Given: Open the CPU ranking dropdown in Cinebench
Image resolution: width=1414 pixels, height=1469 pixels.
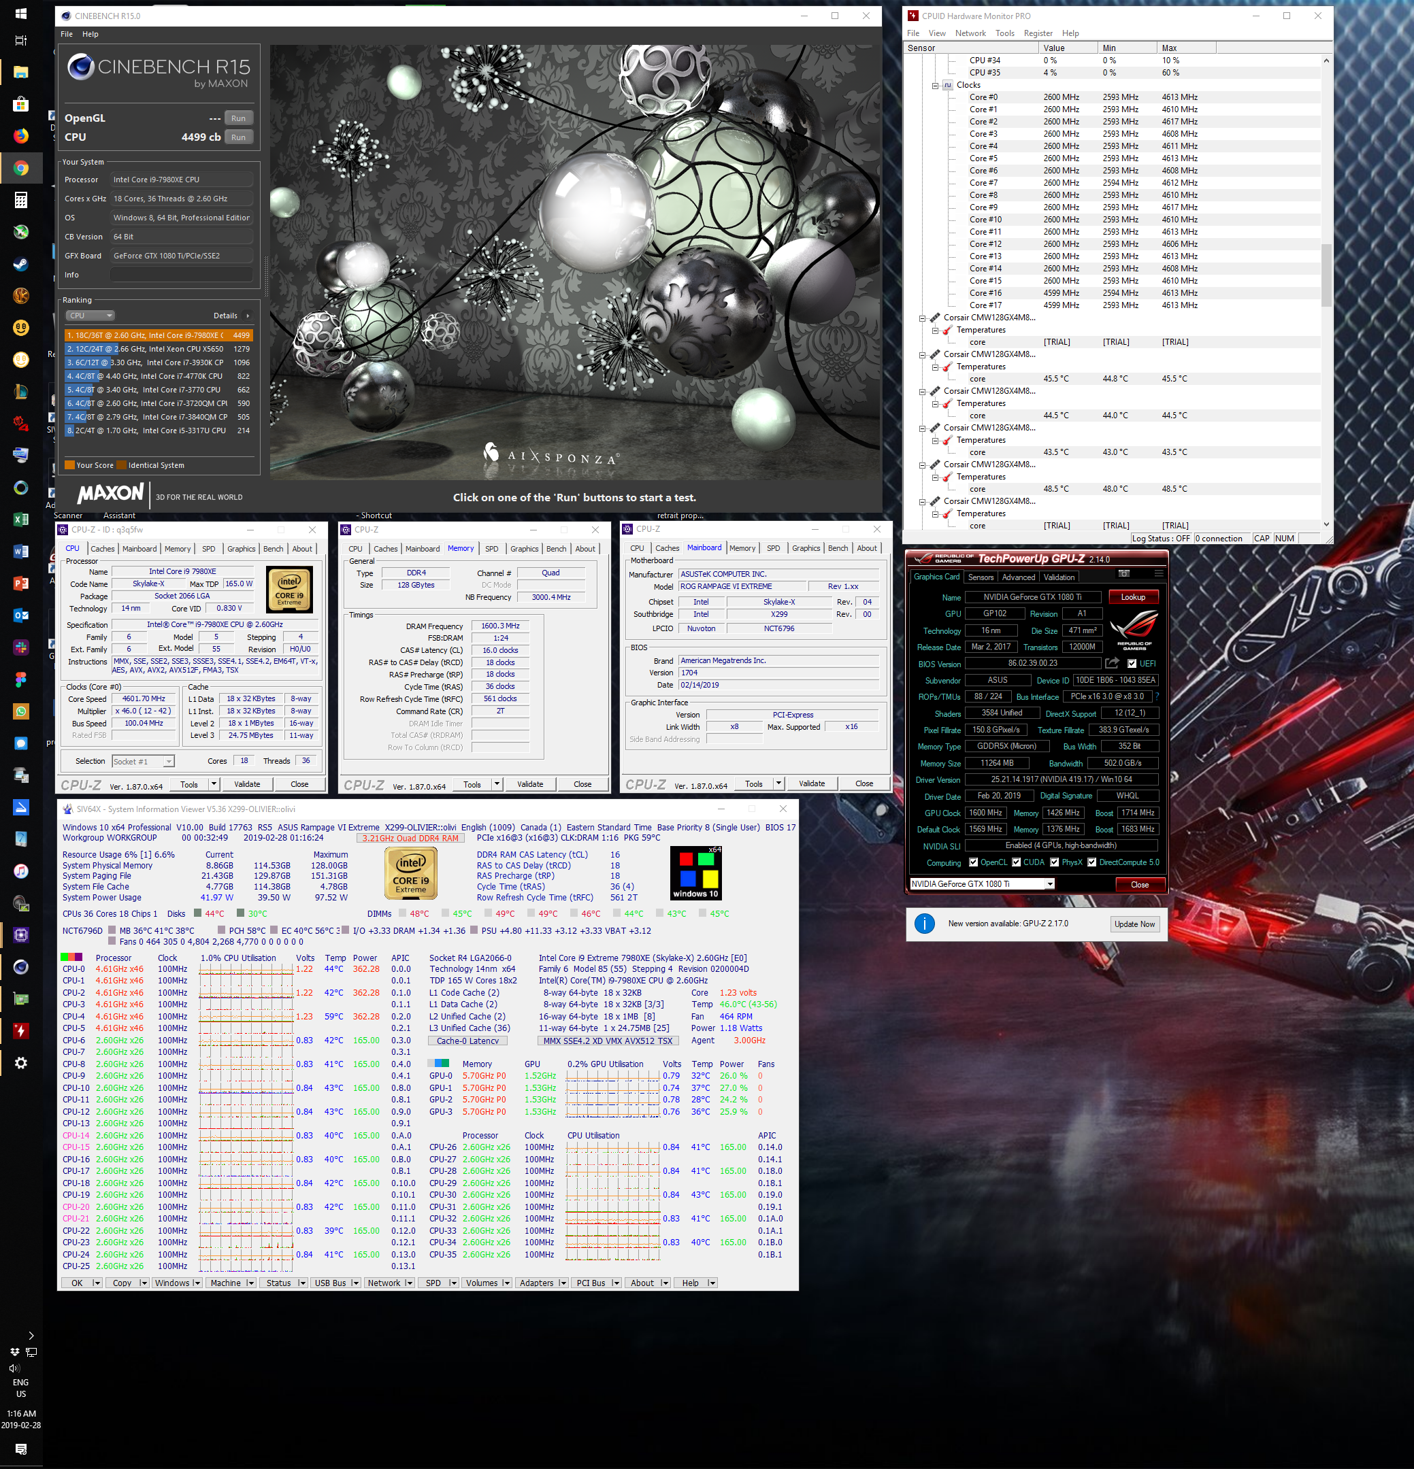Looking at the screenshot, I should coord(91,316).
